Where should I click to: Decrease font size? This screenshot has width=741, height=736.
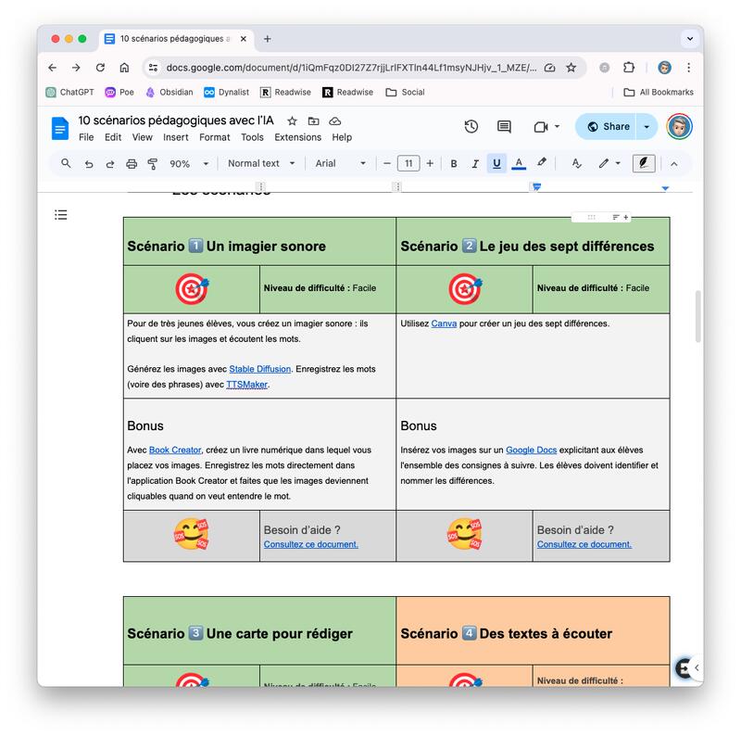[387, 164]
